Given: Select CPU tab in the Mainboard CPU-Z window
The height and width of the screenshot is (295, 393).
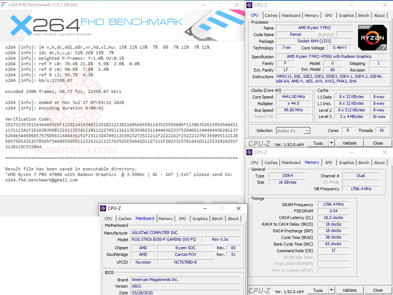Looking at the screenshot, I should click(108, 219).
